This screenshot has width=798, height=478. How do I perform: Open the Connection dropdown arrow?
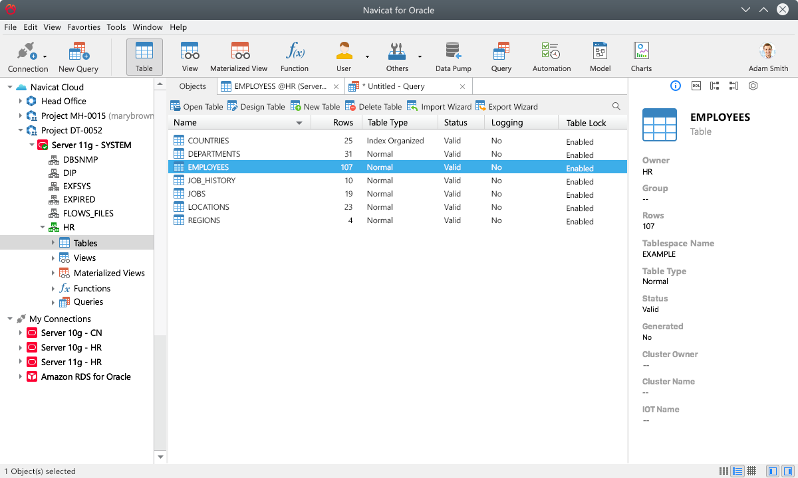click(45, 56)
